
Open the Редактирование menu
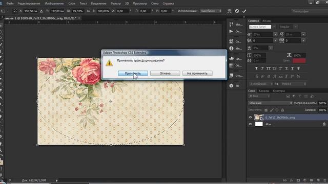point(29,4)
